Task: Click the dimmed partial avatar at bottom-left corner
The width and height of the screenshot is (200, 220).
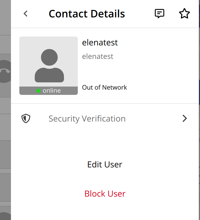Action: [5, 216]
